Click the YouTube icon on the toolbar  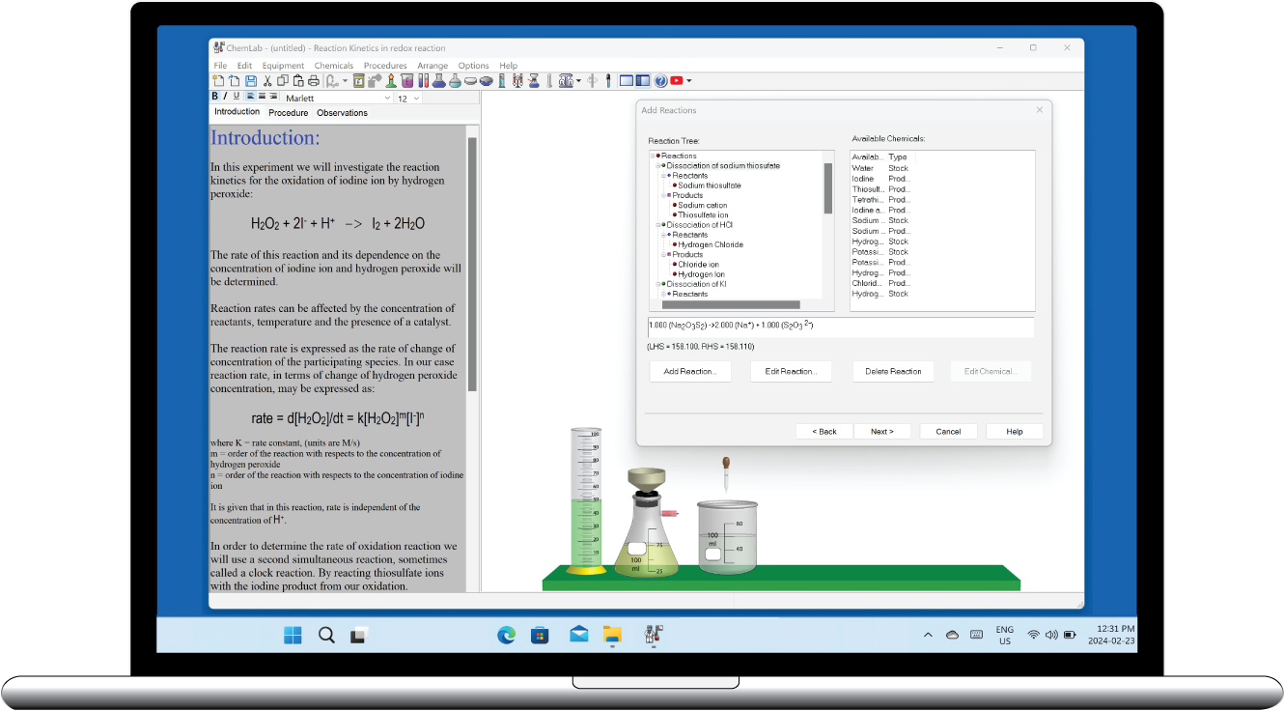[x=677, y=80]
